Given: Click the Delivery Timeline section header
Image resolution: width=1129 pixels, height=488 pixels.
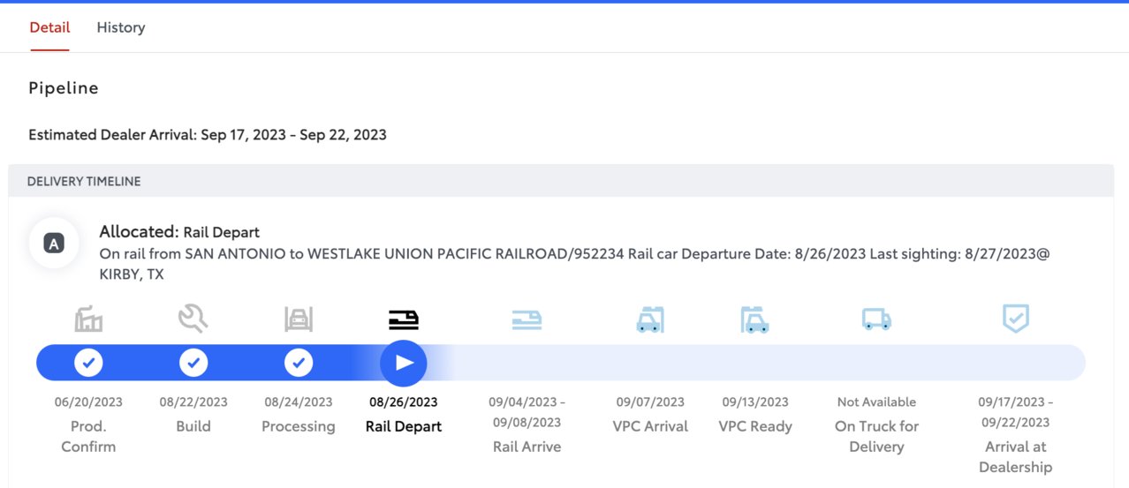Looking at the screenshot, I should coord(561,181).
